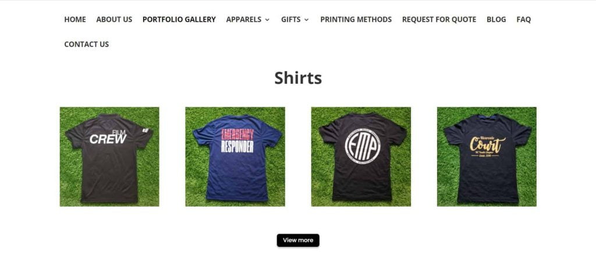Open the Emergency Responder shirt photo
The height and width of the screenshot is (272, 596).
tap(235, 157)
